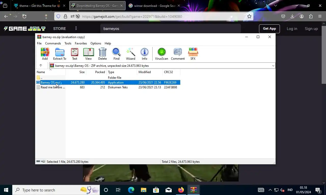Expand the archive path dropdown
The width and height of the screenshot is (326, 195).
(273, 66)
